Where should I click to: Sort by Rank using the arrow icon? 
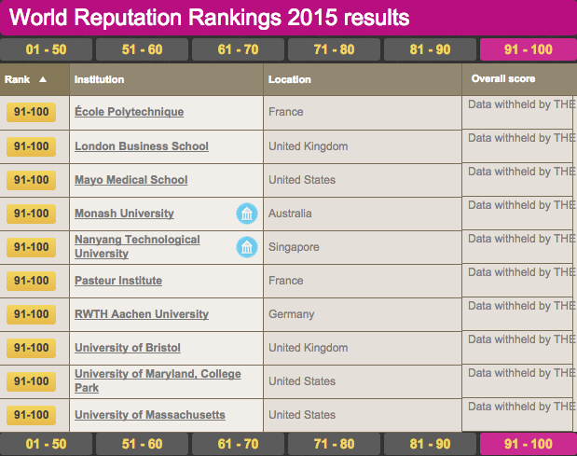tap(43, 79)
